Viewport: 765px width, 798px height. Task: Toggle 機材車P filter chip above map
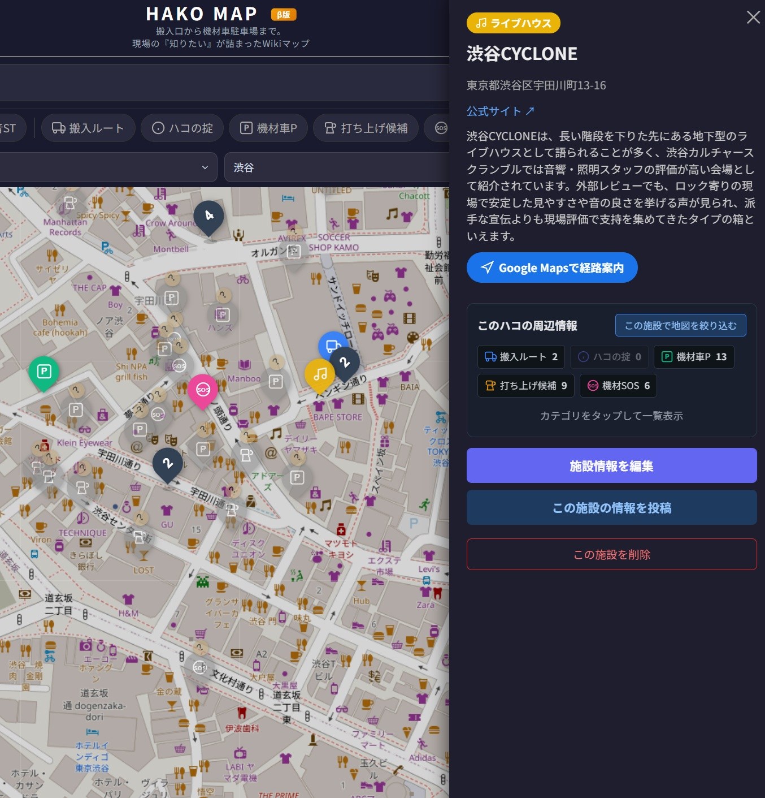[268, 128]
